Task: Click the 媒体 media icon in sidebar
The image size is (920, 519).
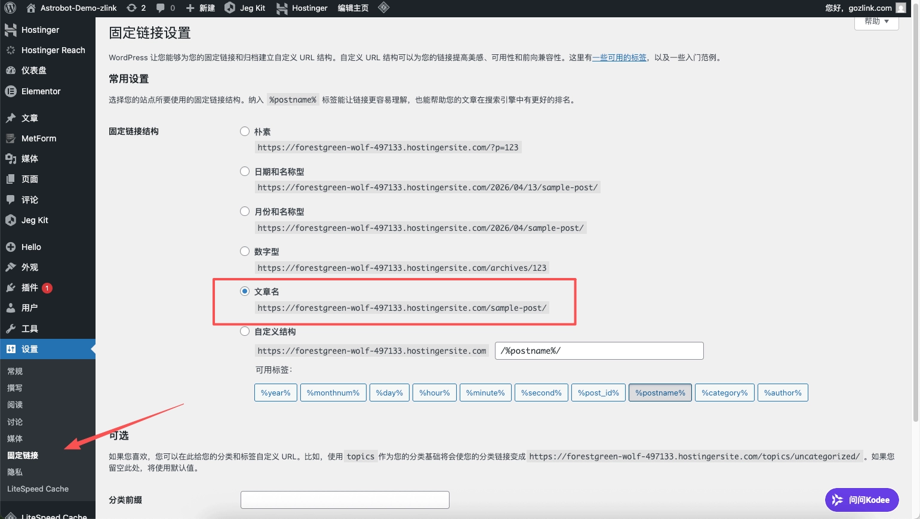Action: click(x=11, y=159)
